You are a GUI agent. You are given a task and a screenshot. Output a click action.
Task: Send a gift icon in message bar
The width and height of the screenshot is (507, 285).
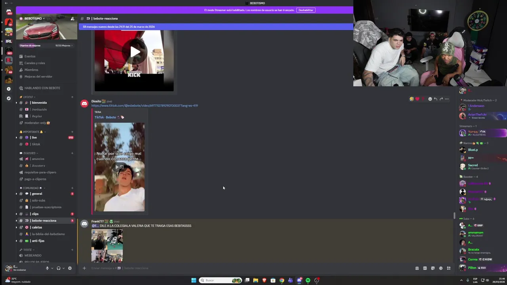pos(417,268)
